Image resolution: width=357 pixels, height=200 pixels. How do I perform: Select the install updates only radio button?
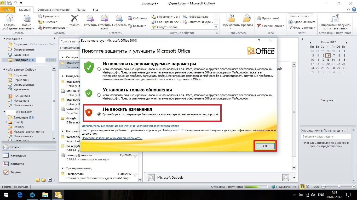99,95
